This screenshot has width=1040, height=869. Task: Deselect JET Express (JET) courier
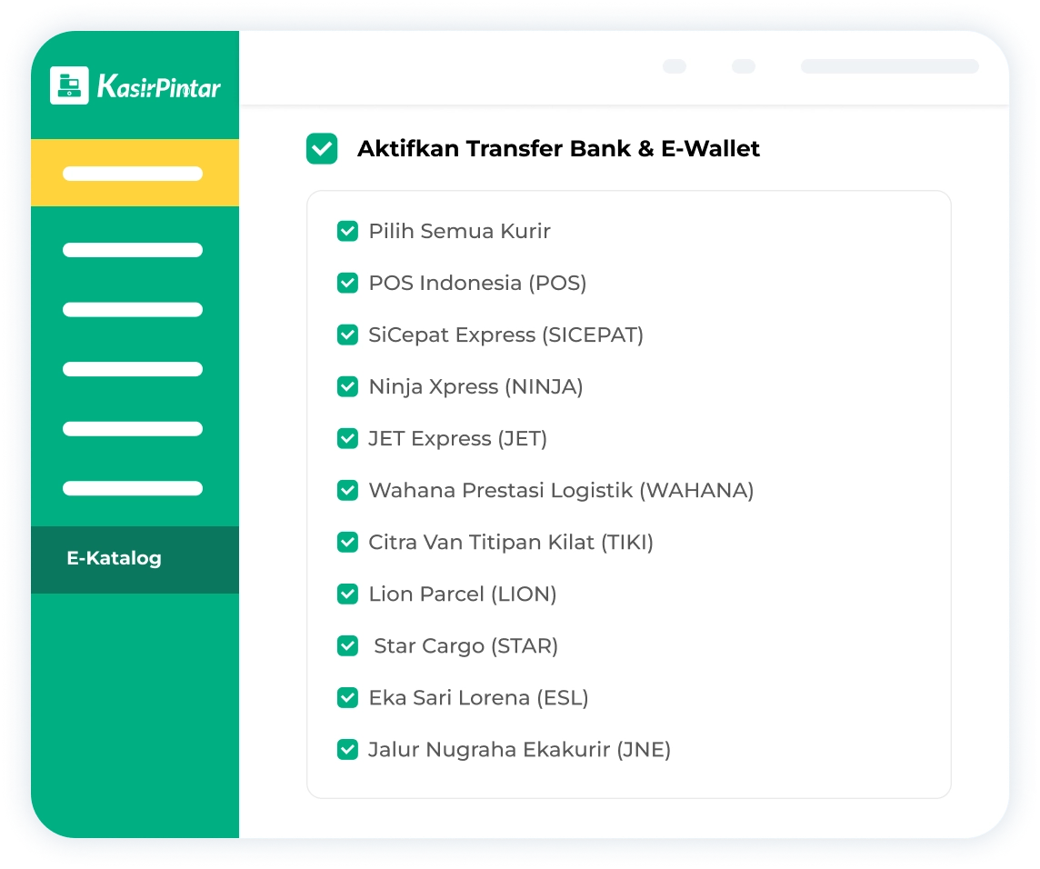(x=347, y=438)
